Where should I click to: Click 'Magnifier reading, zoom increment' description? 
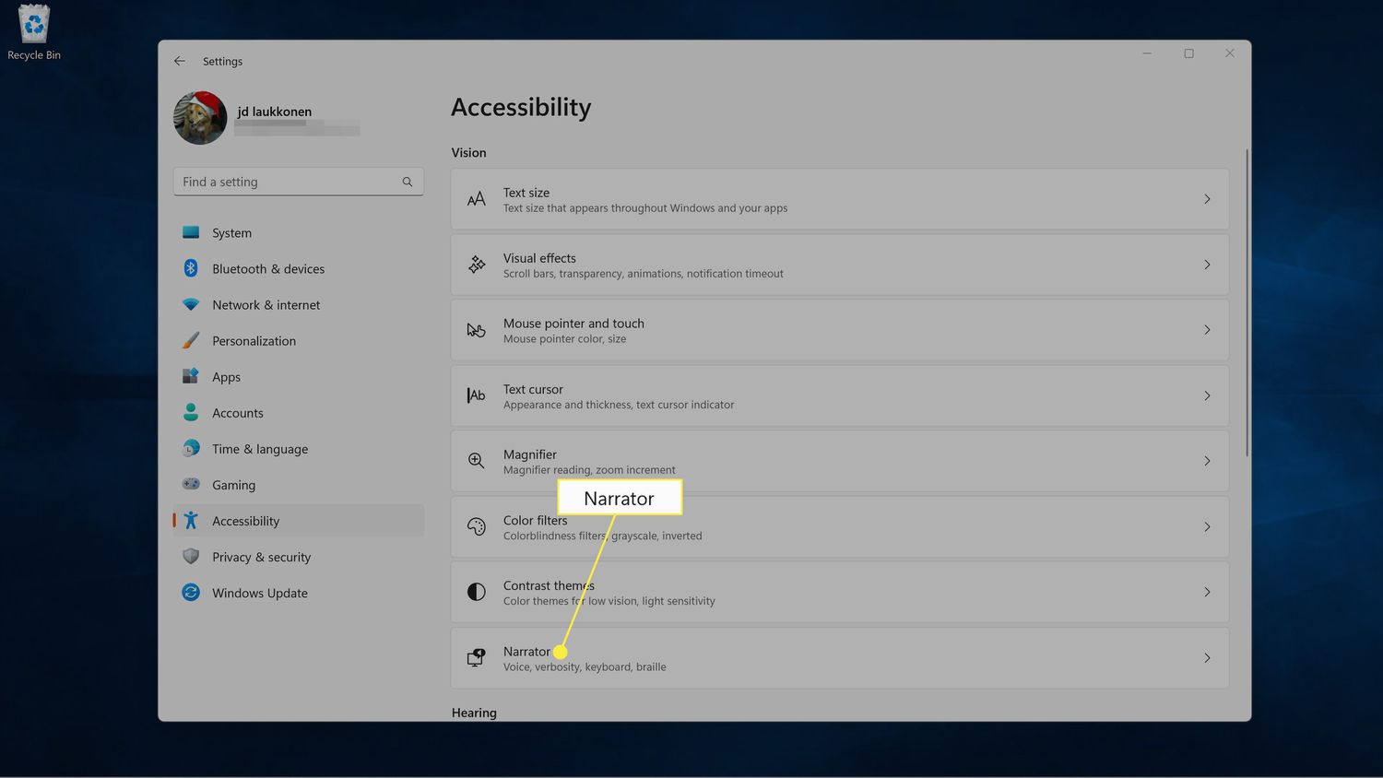tap(589, 469)
